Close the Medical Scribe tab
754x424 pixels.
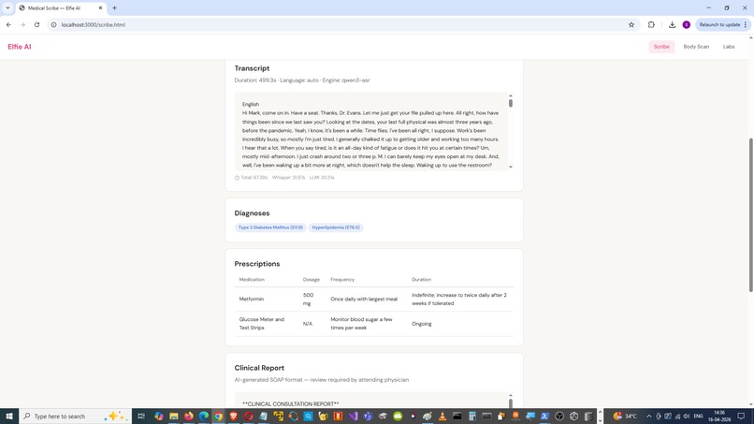100,7
